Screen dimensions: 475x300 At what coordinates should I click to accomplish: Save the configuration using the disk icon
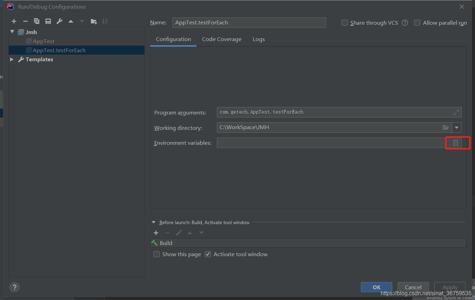coord(48,21)
